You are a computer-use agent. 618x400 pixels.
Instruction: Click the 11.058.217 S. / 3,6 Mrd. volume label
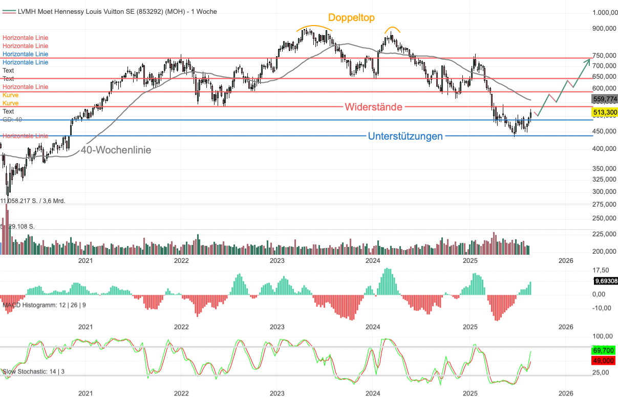pyautogui.click(x=33, y=201)
